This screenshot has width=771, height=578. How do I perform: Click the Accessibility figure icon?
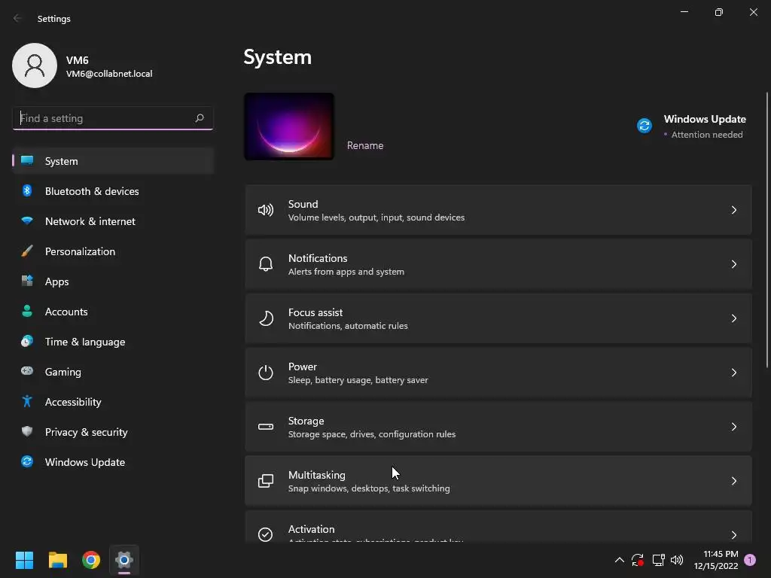(x=27, y=402)
